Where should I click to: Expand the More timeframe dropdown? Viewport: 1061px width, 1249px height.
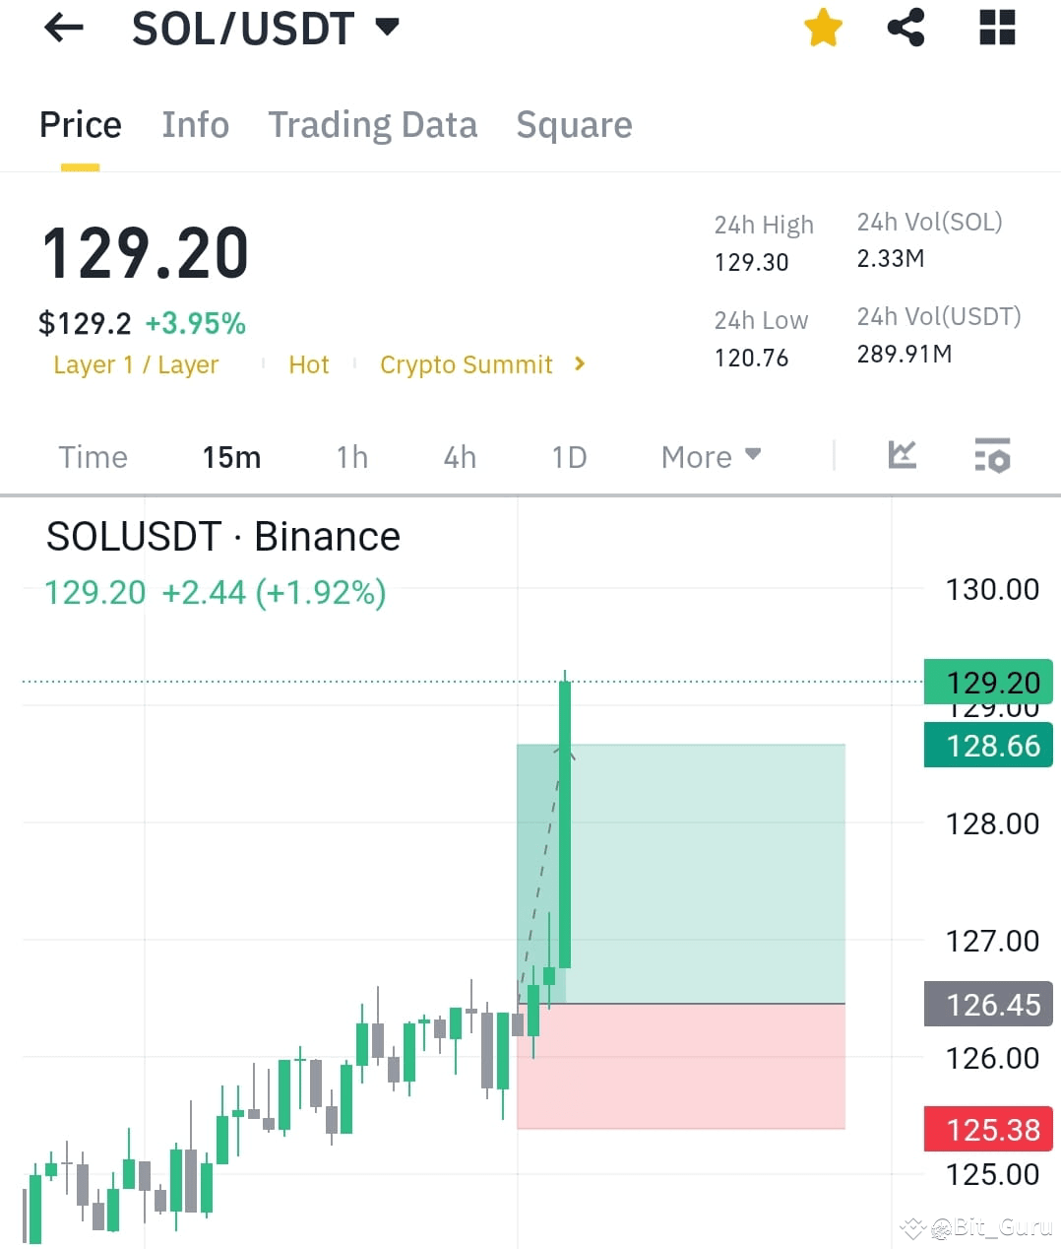pyautogui.click(x=711, y=456)
